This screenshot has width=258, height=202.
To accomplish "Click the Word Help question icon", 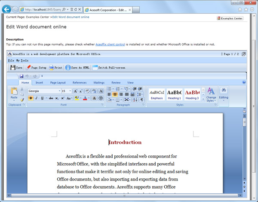I will (244, 82).
